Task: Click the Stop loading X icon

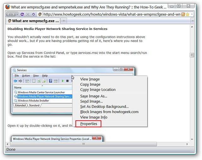Action: coord(28,14)
